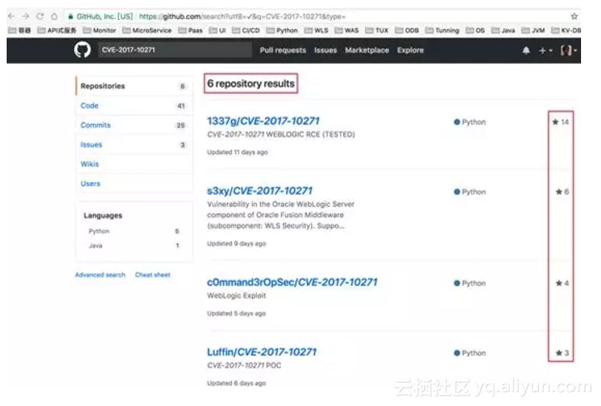Click the '6 repository results' heading
Image resolution: width=601 pixels, height=406 pixels.
[x=251, y=83]
